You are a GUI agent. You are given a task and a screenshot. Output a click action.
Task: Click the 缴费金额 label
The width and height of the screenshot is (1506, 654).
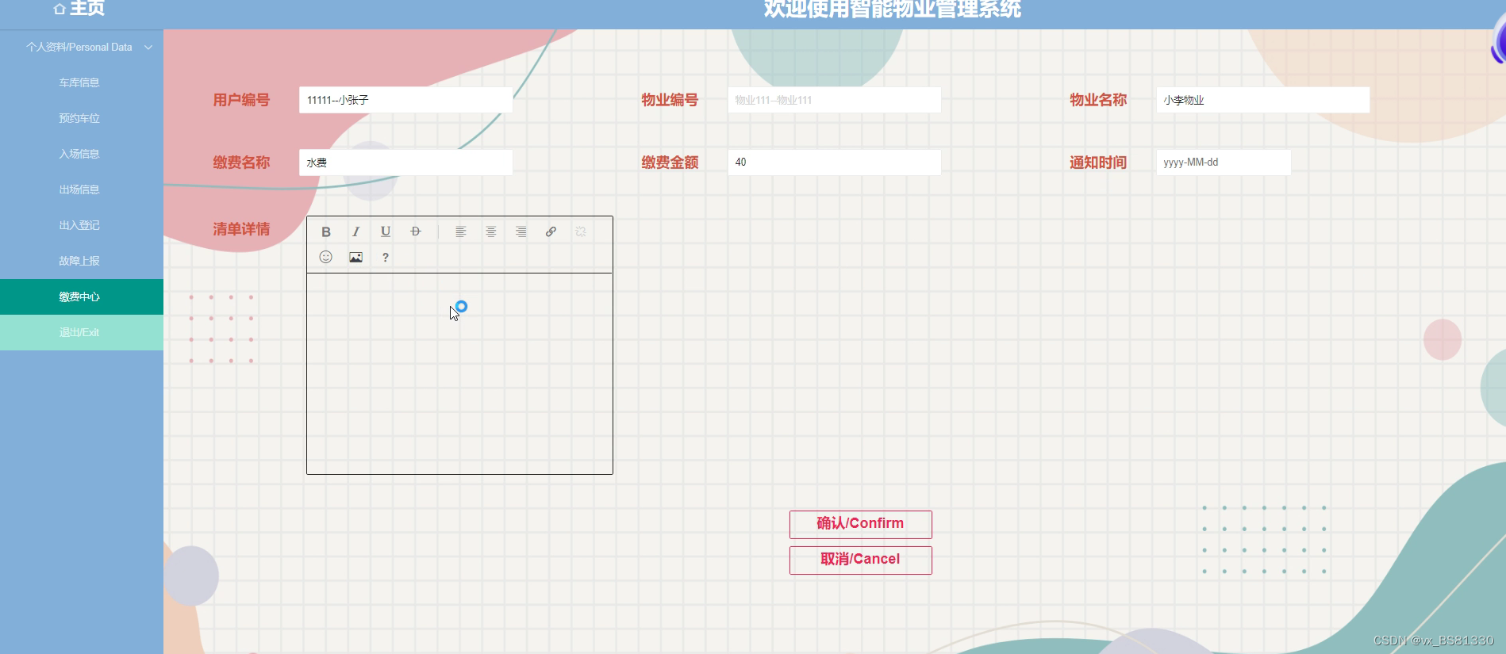pos(670,163)
